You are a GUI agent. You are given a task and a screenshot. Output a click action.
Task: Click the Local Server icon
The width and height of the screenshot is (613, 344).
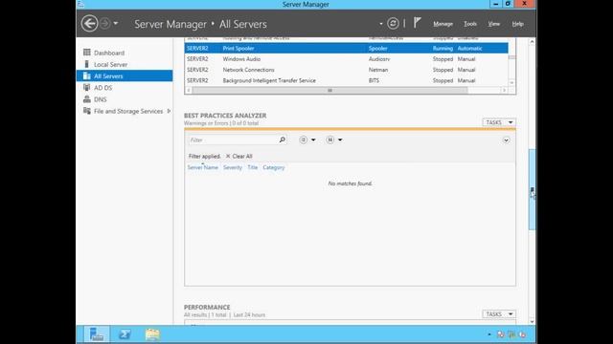click(x=87, y=64)
